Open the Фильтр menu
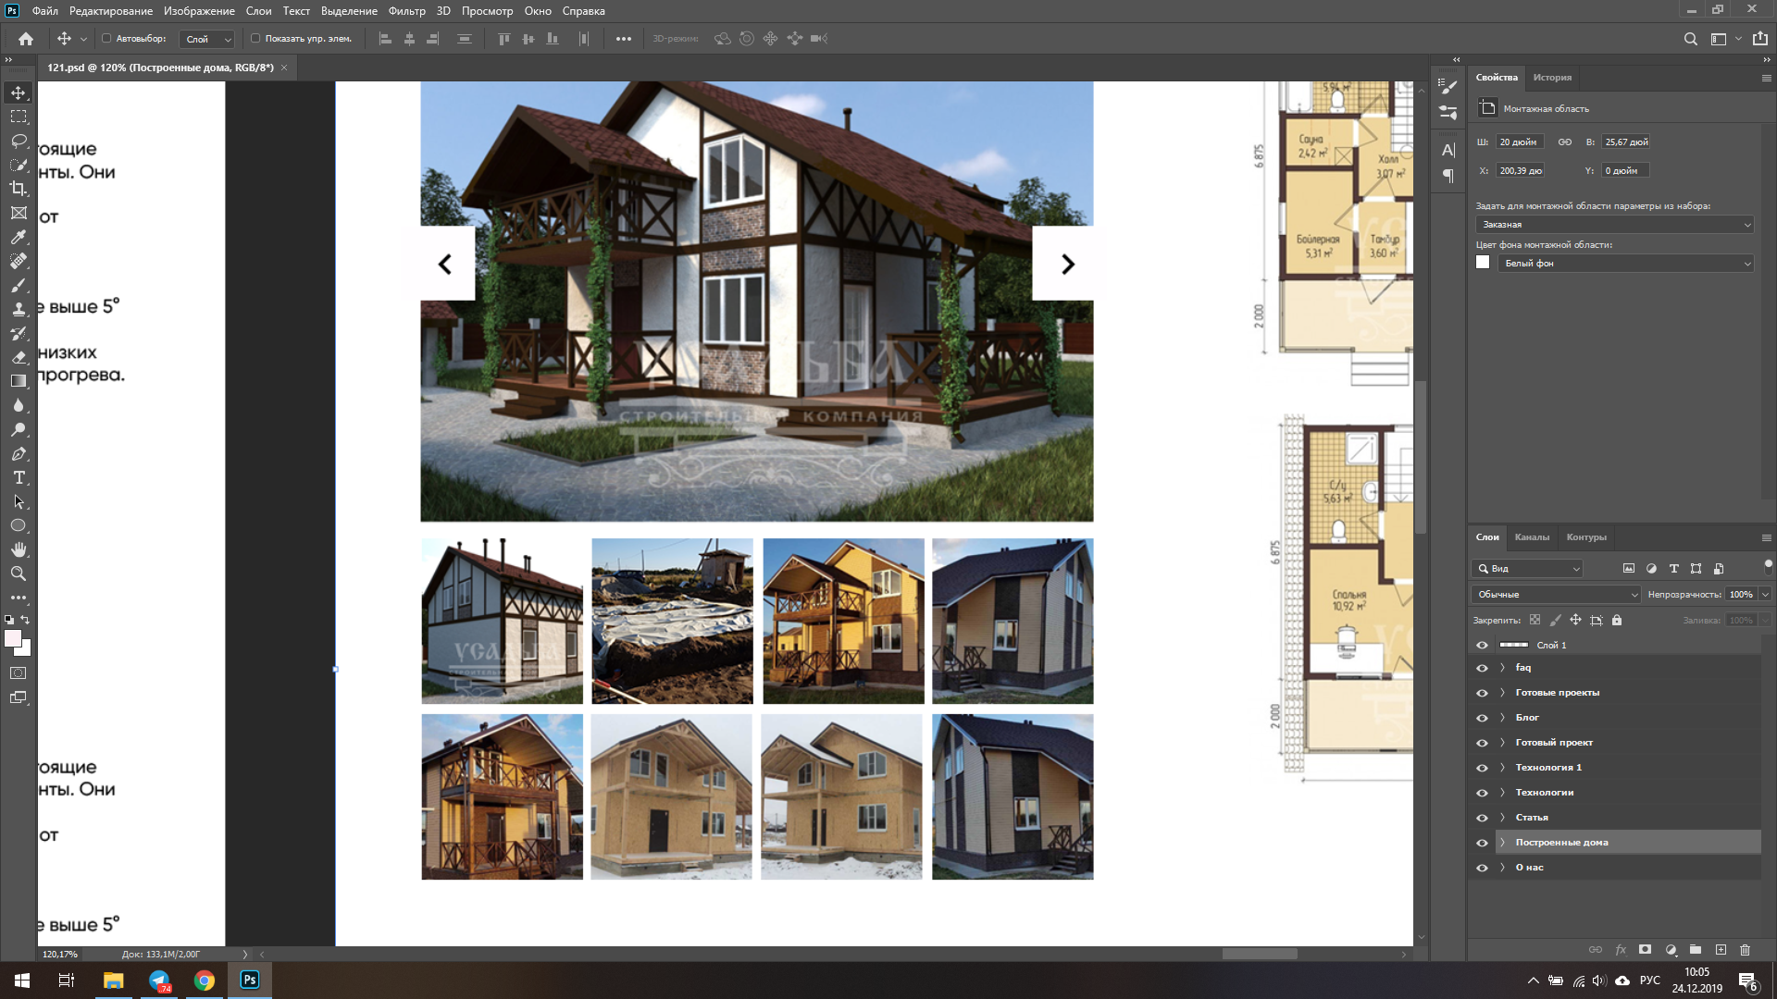This screenshot has height=999, width=1777. [x=406, y=11]
